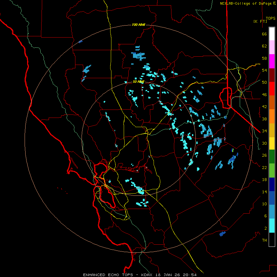Image resolution: width=277 pixels, height=277 pixels.
Task: Click the light blue 10 kft legend swatch
Action: click(x=272, y=212)
